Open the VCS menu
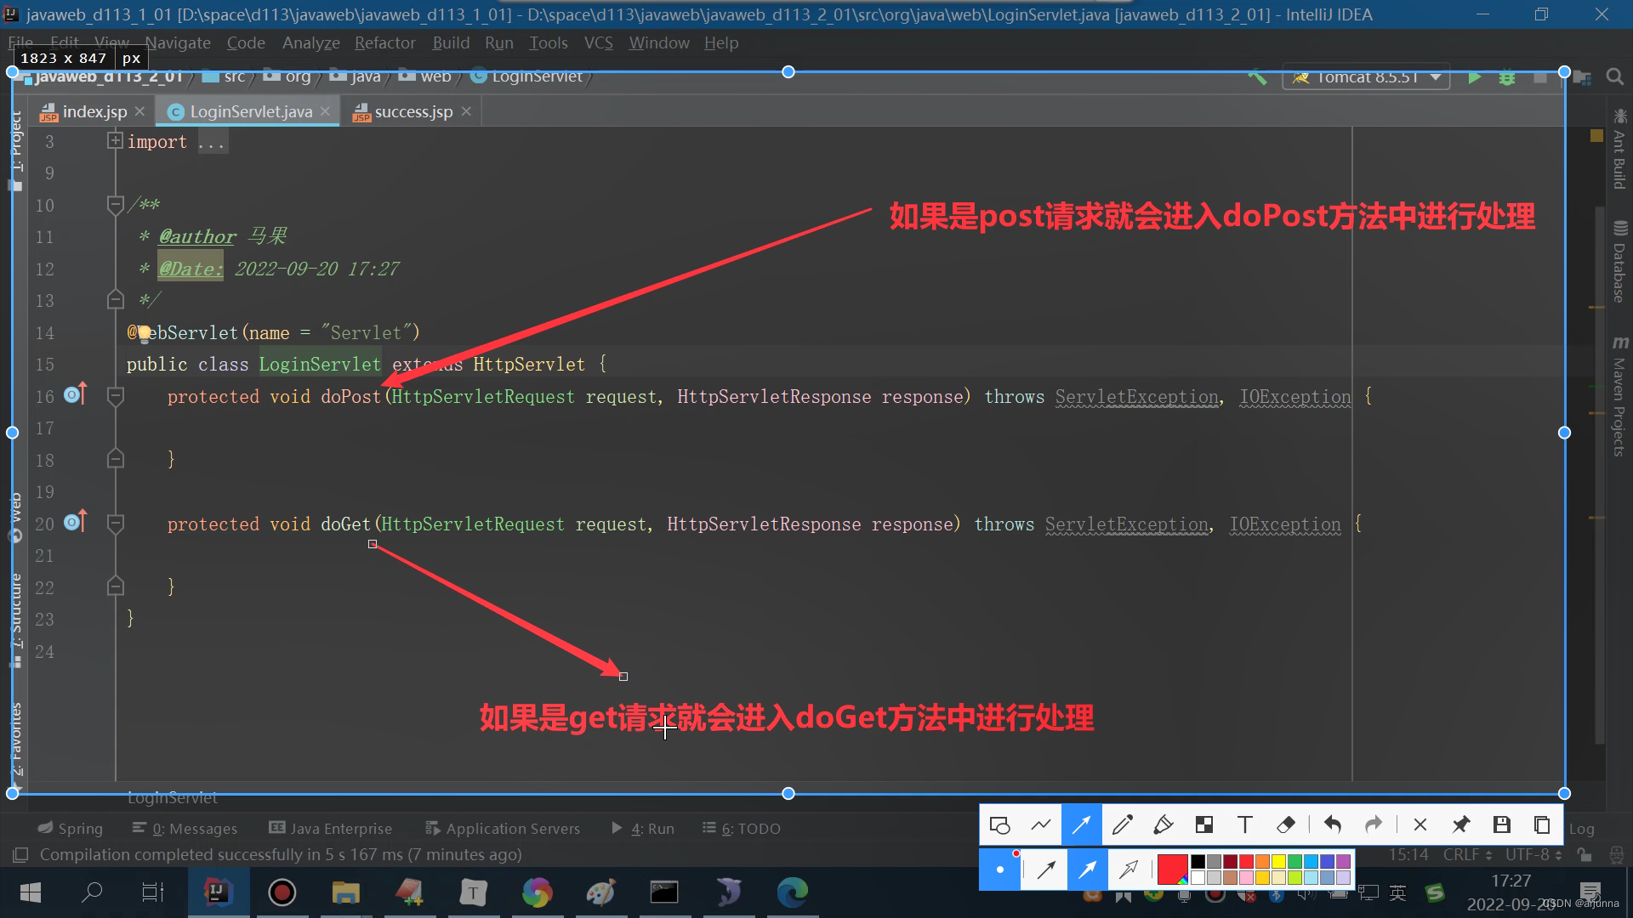1633x918 pixels. (598, 42)
